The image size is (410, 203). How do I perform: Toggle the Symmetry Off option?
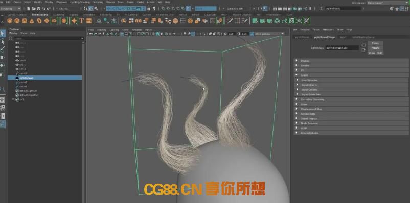[235, 9]
